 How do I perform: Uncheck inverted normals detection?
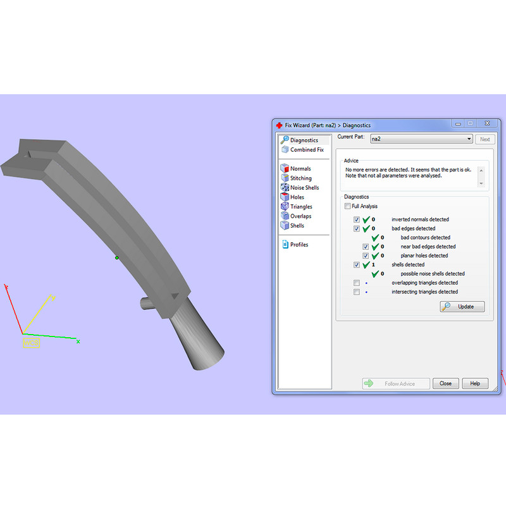[x=357, y=219]
